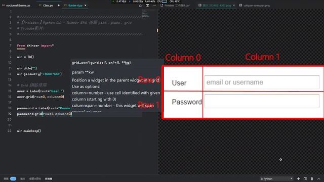Click the kill terminal trash icon
324x182 pixels.
coord(312,178)
